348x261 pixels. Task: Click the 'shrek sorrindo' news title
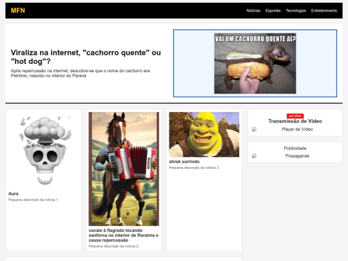click(184, 162)
